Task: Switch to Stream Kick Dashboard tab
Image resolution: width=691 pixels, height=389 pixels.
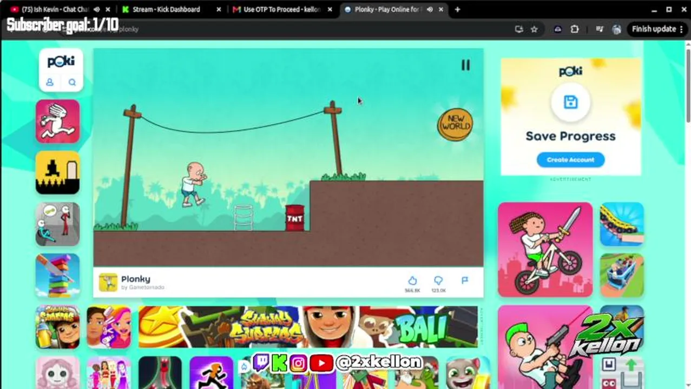Action: tap(166, 9)
